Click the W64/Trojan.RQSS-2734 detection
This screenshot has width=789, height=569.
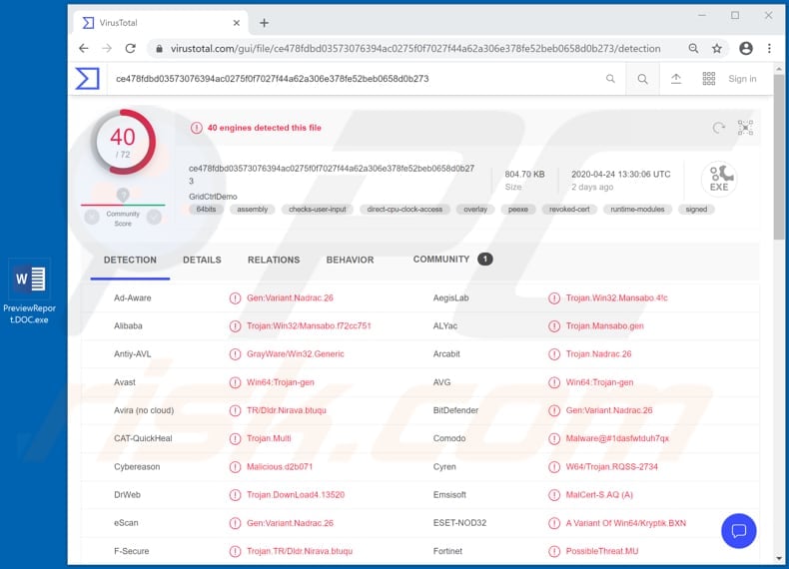tap(611, 467)
